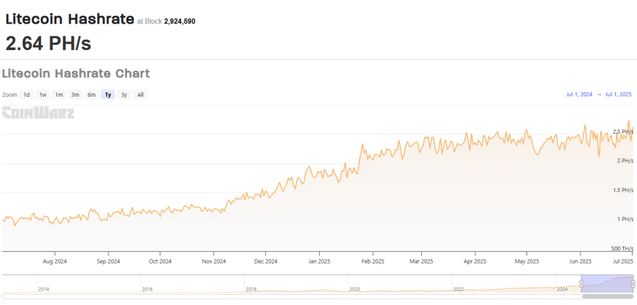Edit the Jul 1, 2025 end date
This screenshot has width=637, height=305.
tap(618, 95)
